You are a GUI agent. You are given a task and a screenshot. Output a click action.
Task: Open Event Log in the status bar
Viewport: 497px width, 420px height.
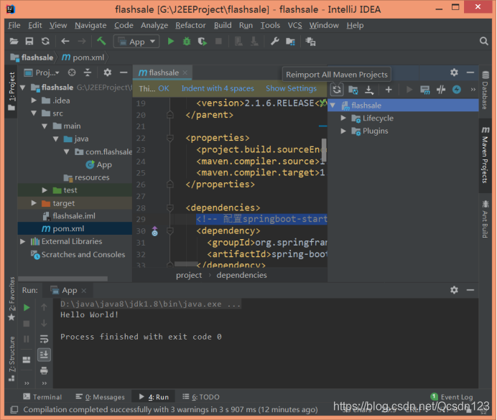452,397
